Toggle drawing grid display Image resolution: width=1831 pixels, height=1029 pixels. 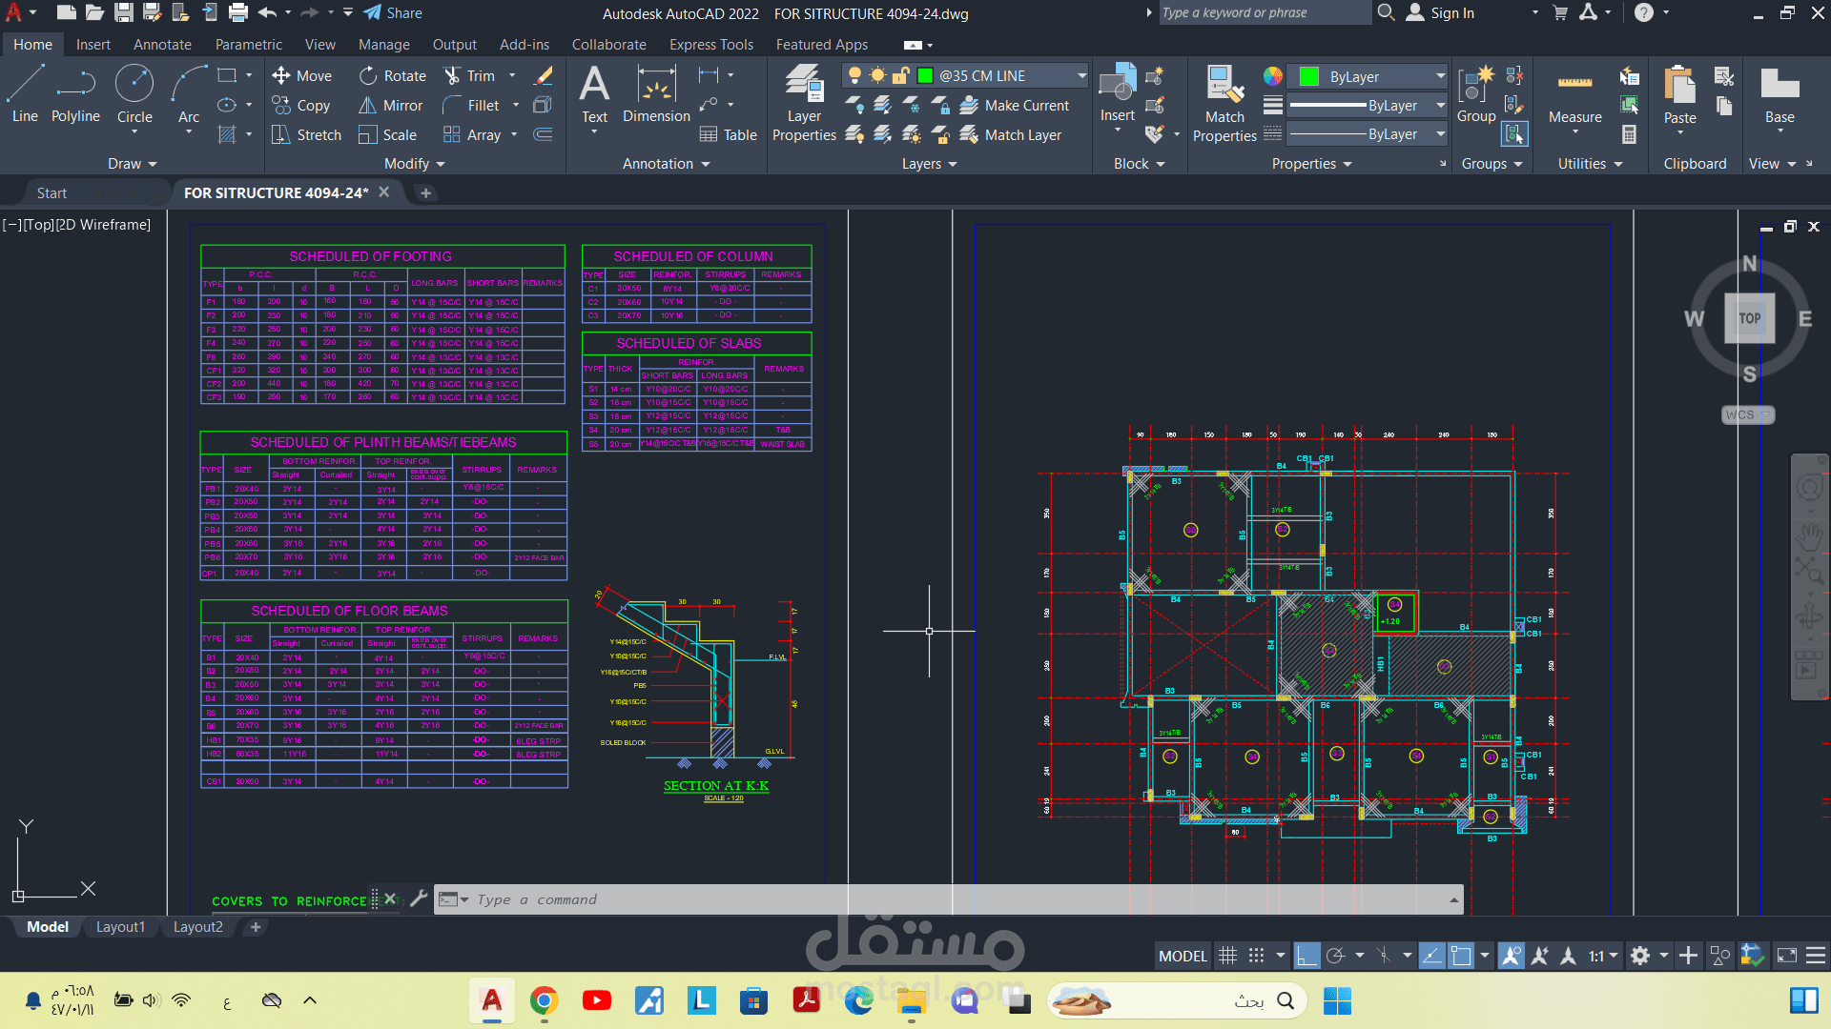coord(1228,956)
